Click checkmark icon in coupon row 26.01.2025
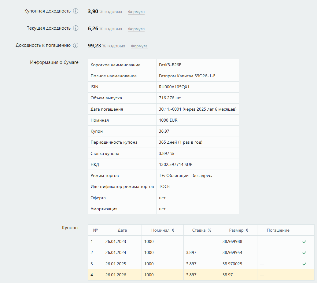The height and width of the screenshot is (283, 317). click(x=304, y=264)
